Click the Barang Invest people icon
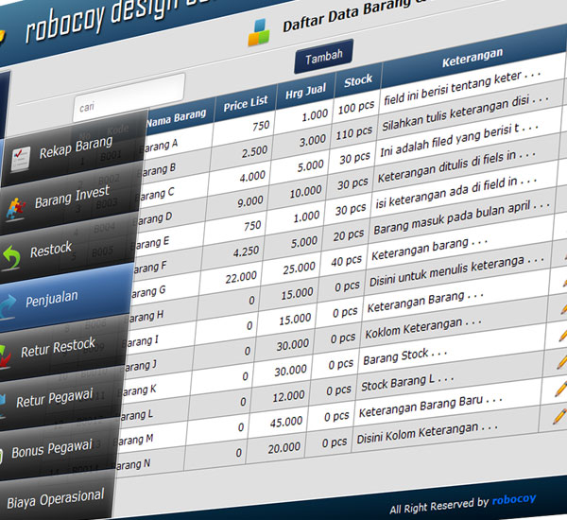 [x=14, y=204]
